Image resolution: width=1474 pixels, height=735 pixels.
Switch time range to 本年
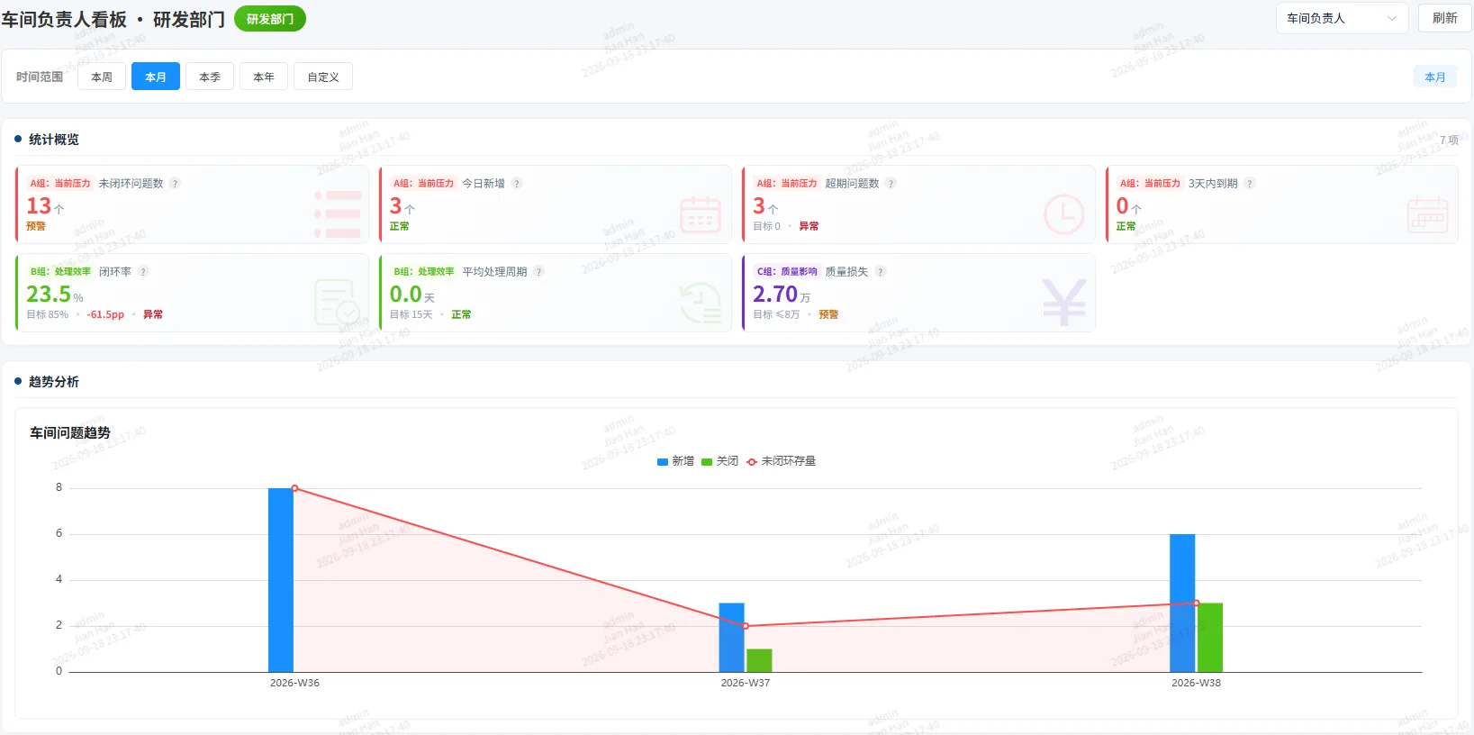point(264,77)
